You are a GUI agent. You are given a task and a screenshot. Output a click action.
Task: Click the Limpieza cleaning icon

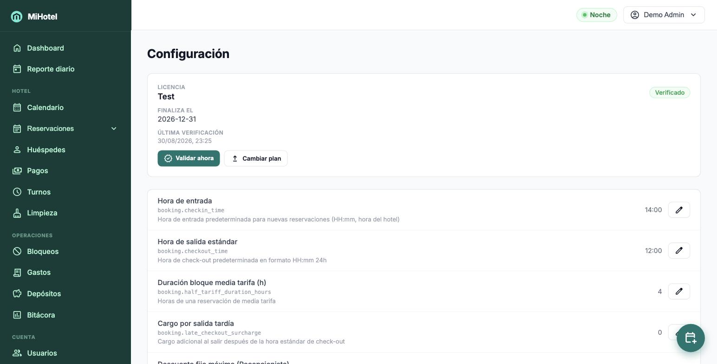[17, 213]
